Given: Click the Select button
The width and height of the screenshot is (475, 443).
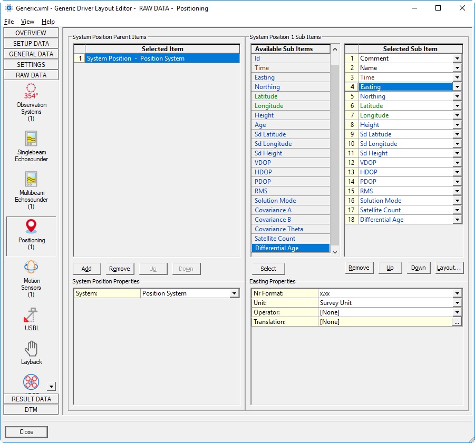Looking at the screenshot, I should [268, 268].
